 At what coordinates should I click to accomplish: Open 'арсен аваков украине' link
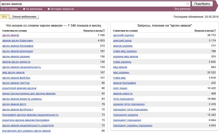tap(16, 56)
